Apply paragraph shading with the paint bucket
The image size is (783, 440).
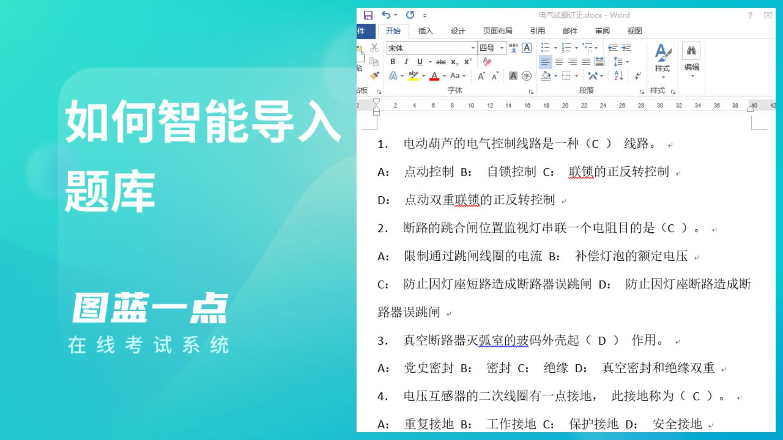tap(546, 76)
